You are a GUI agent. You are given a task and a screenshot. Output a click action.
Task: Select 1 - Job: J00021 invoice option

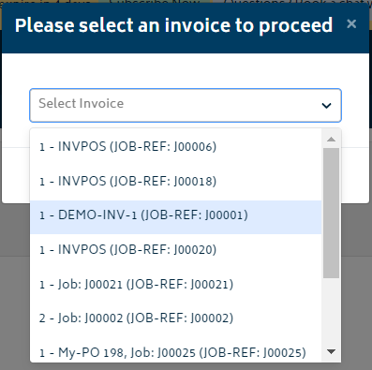tap(176, 284)
